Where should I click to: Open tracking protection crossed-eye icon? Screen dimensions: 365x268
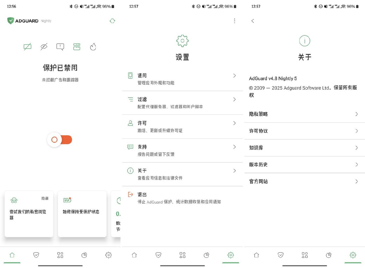pyautogui.click(x=44, y=47)
